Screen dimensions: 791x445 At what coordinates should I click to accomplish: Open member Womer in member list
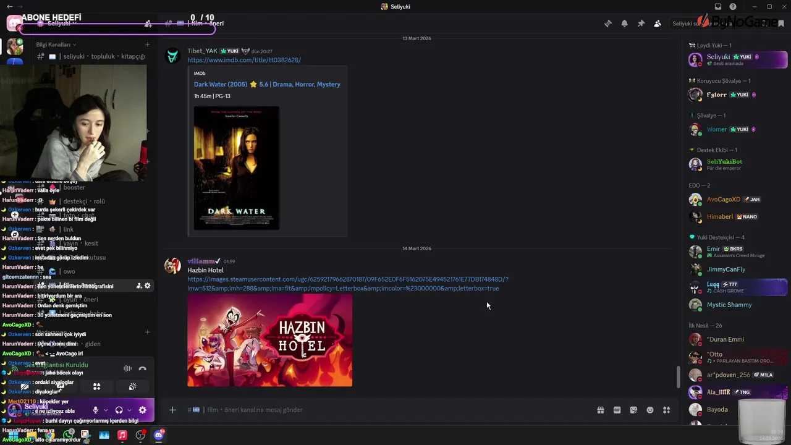(737, 129)
